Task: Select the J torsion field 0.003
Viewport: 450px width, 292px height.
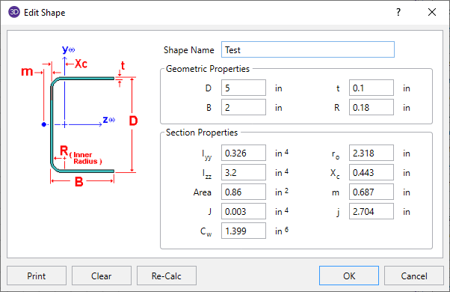Action: tap(244, 212)
